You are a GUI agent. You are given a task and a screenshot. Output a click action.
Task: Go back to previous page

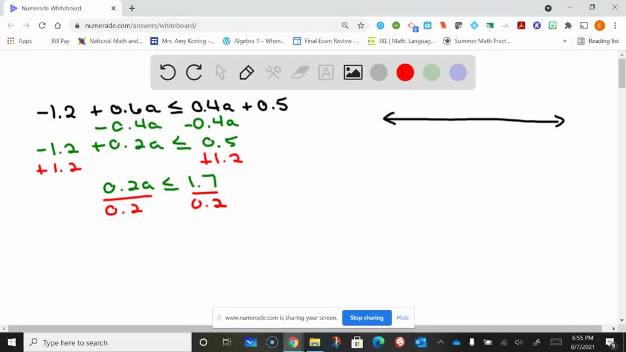coord(11,26)
